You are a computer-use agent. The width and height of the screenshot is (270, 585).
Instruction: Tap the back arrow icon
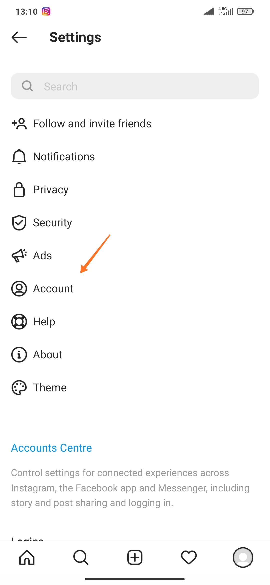pos(19,37)
